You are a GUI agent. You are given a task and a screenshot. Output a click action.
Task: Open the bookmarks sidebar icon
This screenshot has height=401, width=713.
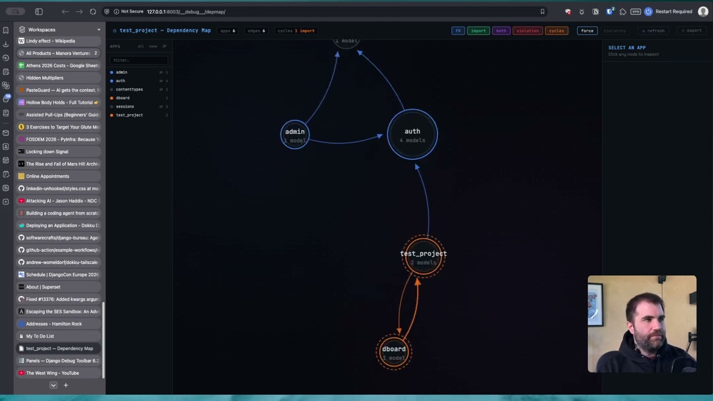tap(6, 30)
